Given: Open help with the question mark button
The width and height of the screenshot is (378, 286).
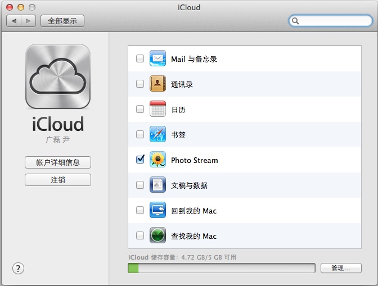Looking at the screenshot, I should [19, 268].
